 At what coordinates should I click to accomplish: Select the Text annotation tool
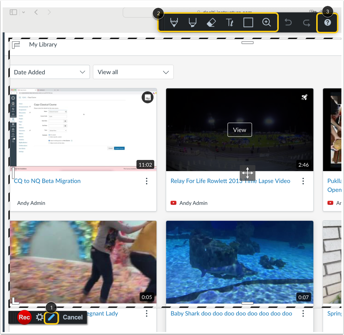click(230, 22)
